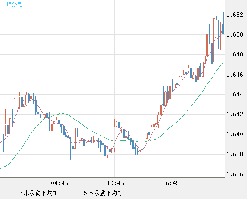Click the 04:45 time axis label
The height and width of the screenshot is (199, 247).
click(x=59, y=183)
